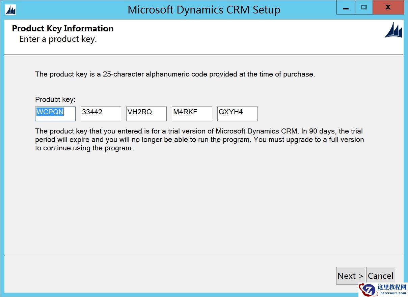Click the minimize icon on the title bar
The width and height of the screenshot is (408, 297).
pyautogui.click(x=345, y=7)
